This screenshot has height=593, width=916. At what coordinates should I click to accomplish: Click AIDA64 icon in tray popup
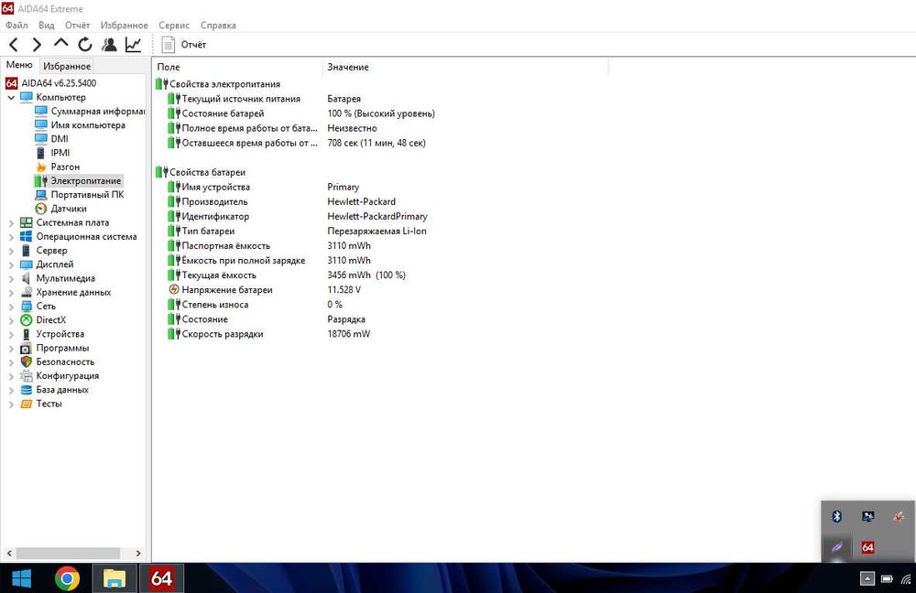pyautogui.click(x=867, y=547)
